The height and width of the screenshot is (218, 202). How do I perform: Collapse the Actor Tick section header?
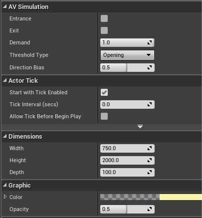click(5, 80)
